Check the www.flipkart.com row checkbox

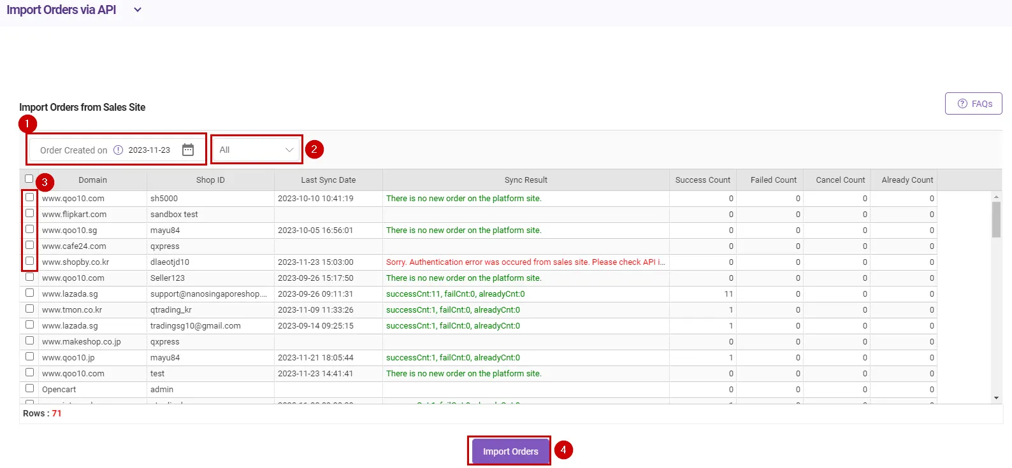[29, 213]
